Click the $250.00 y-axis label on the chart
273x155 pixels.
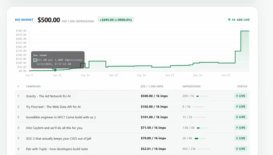pyautogui.click(x=21, y=51)
